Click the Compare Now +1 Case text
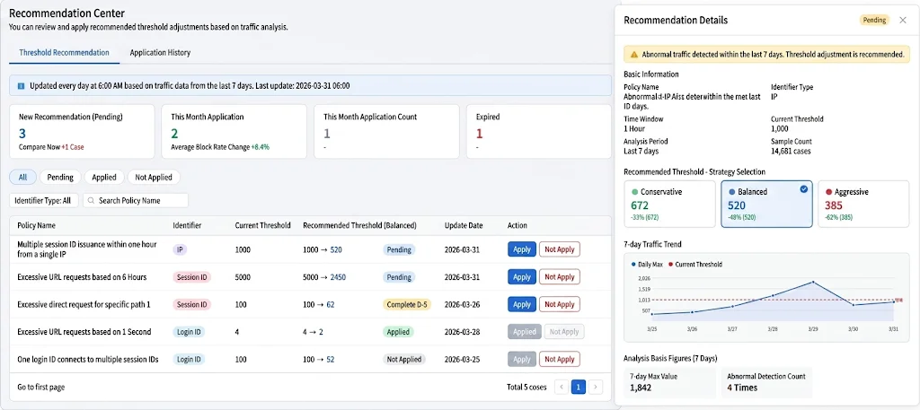The height and width of the screenshot is (410, 920). point(51,147)
